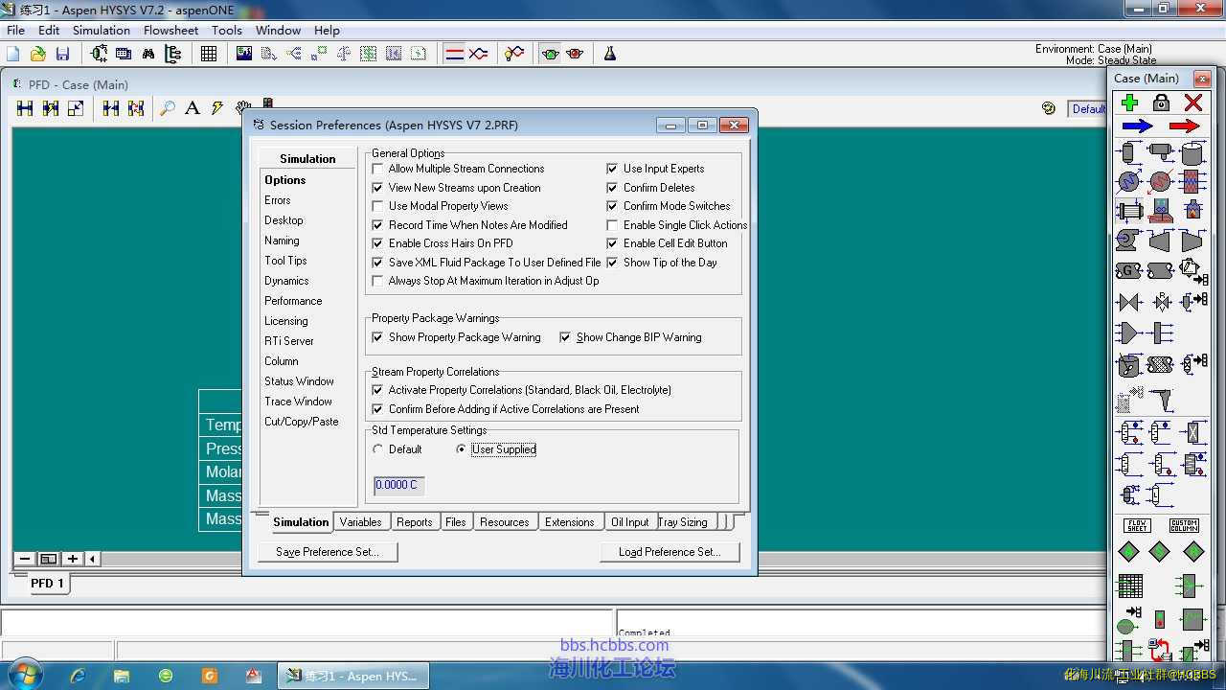Select the Fired Heater flame icon
1226x690 pixels.
[x=1192, y=210]
